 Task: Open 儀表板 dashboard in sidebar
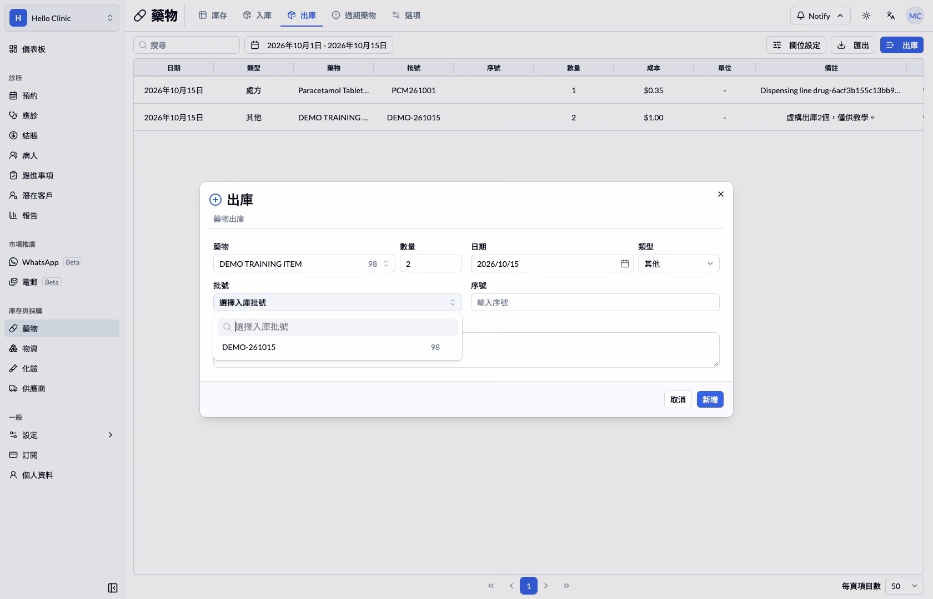pyautogui.click(x=62, y=49)
